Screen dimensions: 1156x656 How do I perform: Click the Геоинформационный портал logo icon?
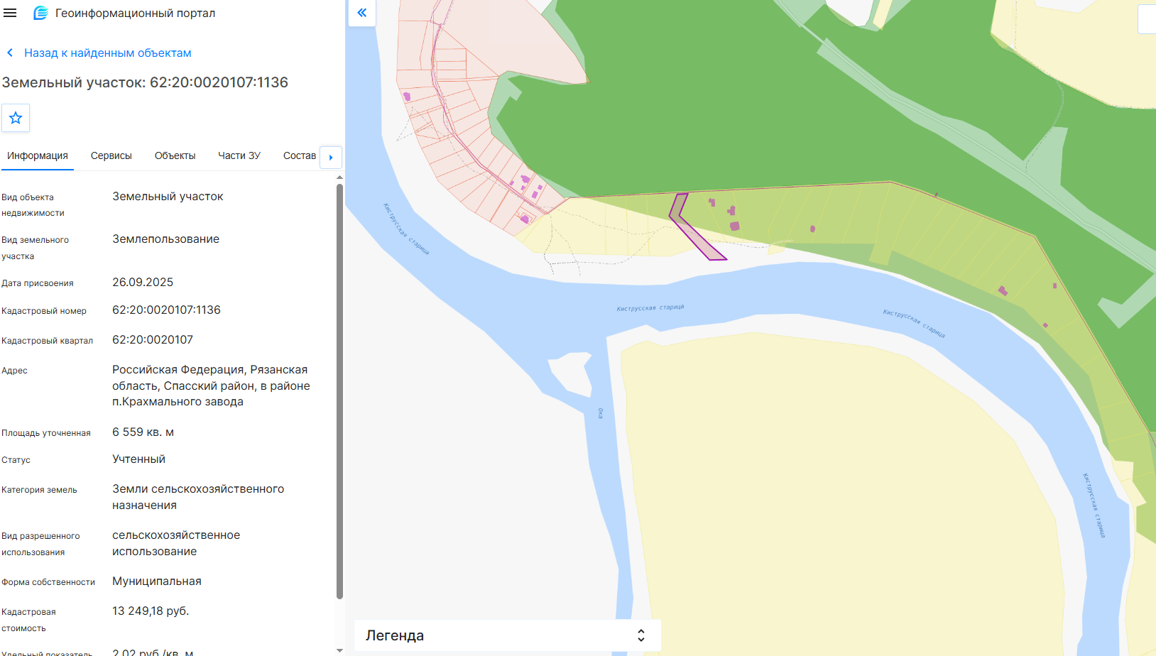[x=40, y=13]
